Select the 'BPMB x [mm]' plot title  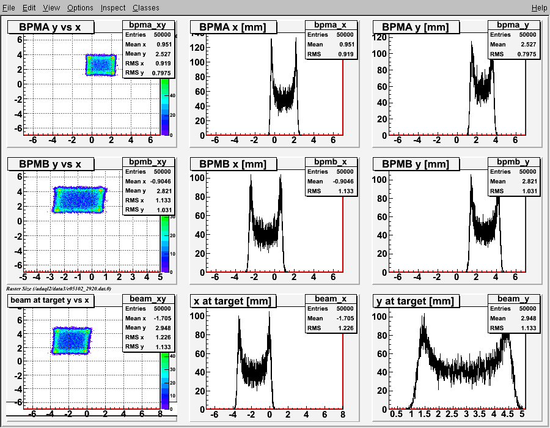233,164
